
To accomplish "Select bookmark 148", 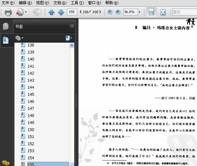I will [x=31, y=115].
